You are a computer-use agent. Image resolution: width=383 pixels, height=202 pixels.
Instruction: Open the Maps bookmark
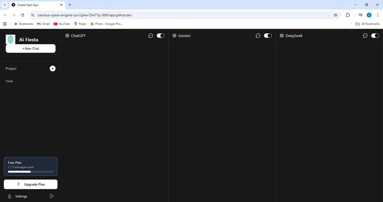(80, 24)
